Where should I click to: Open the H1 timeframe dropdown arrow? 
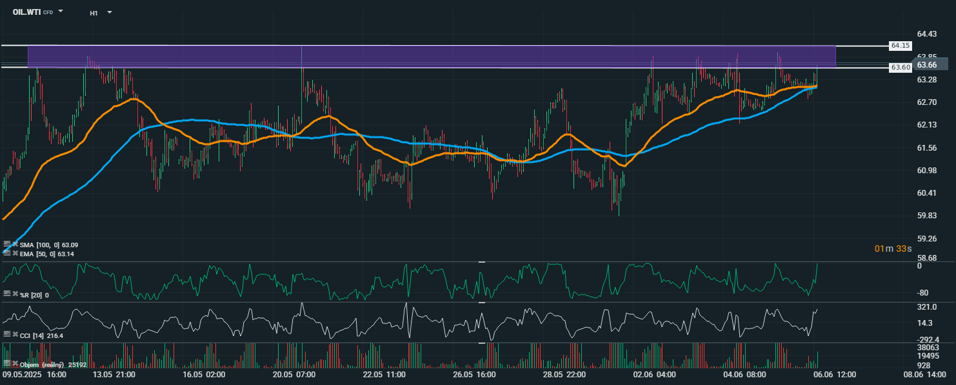(109, 12)
